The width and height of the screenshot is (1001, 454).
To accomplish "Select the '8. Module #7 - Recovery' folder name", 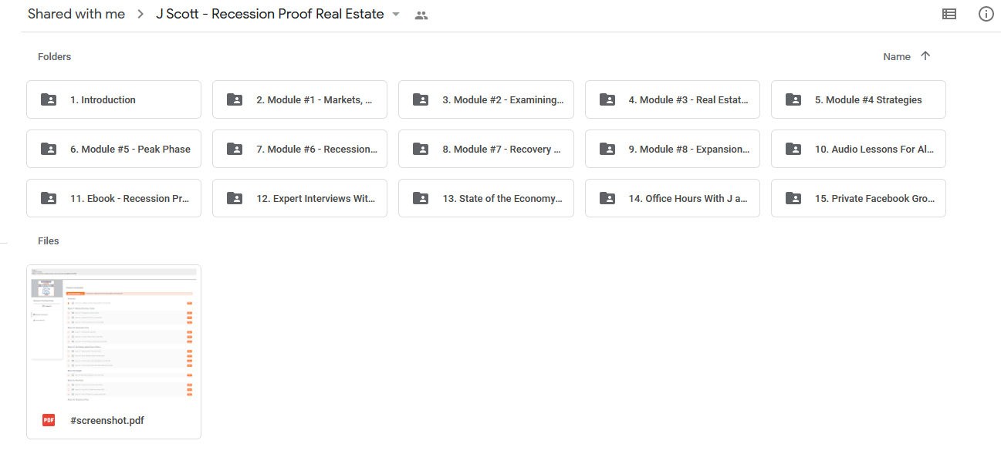I will tap(502, 149).
